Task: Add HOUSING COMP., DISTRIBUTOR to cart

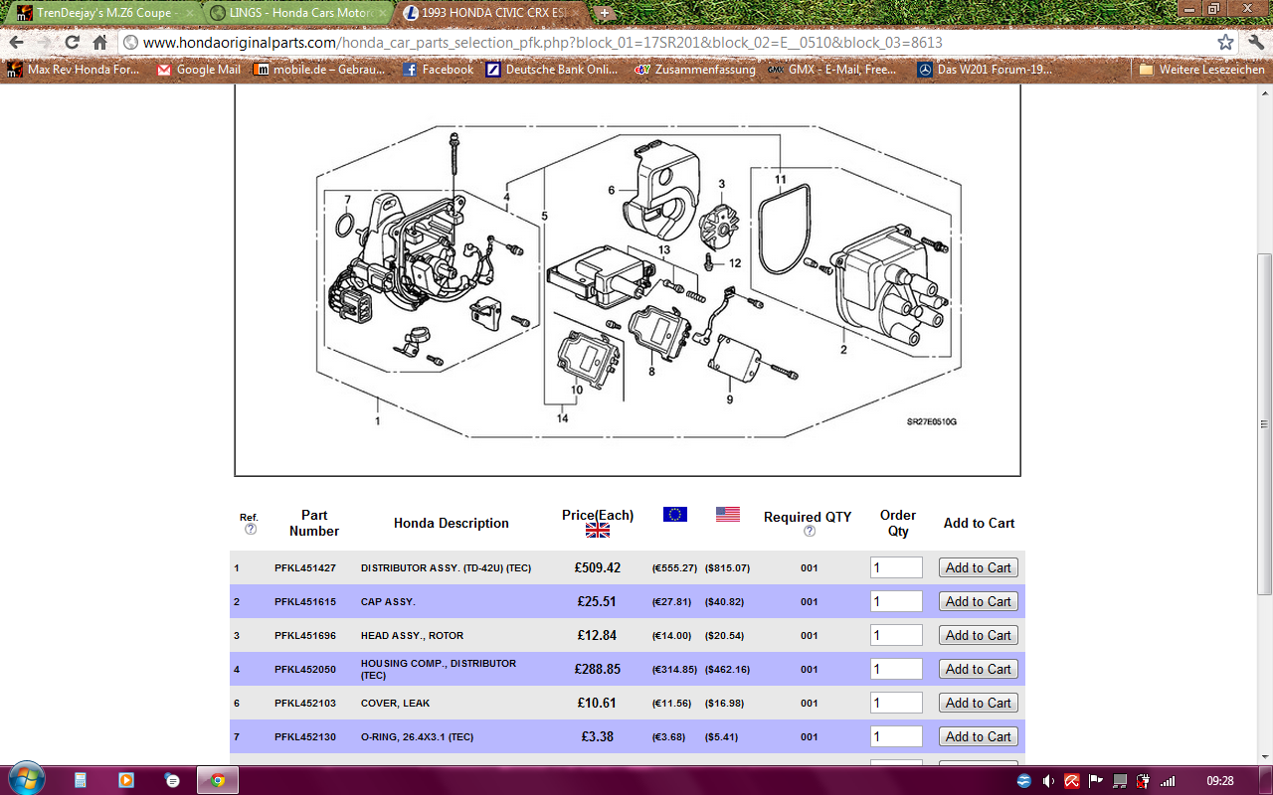Action: [x=979, y=669]
